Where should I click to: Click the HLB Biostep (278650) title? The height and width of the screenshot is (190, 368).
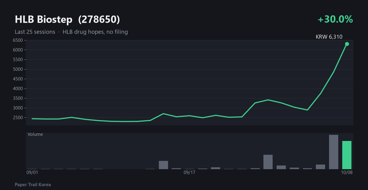point(67,19)
